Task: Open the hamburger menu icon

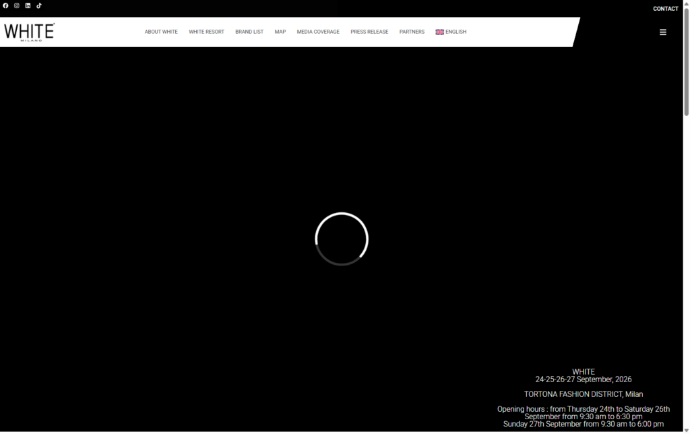Action: coord(662,32)
